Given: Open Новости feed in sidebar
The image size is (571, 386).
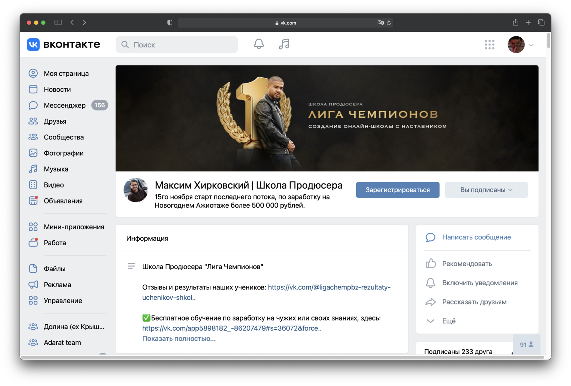Looking at the screenshot, I should tap(57, 89).
